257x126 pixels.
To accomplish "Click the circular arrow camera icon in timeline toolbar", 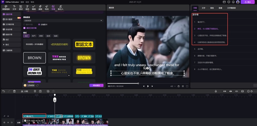I will (x=48, y=91).
